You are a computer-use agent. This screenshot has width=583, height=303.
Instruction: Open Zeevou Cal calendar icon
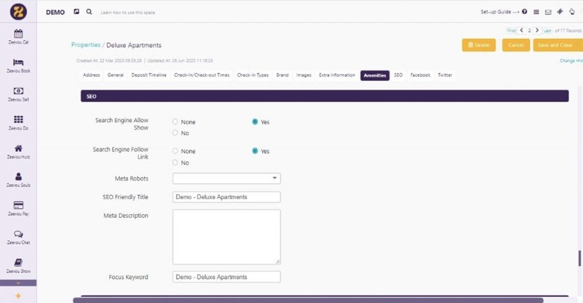click(18, 34)
